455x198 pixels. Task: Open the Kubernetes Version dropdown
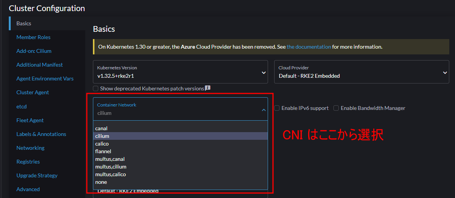coord(180,72)
